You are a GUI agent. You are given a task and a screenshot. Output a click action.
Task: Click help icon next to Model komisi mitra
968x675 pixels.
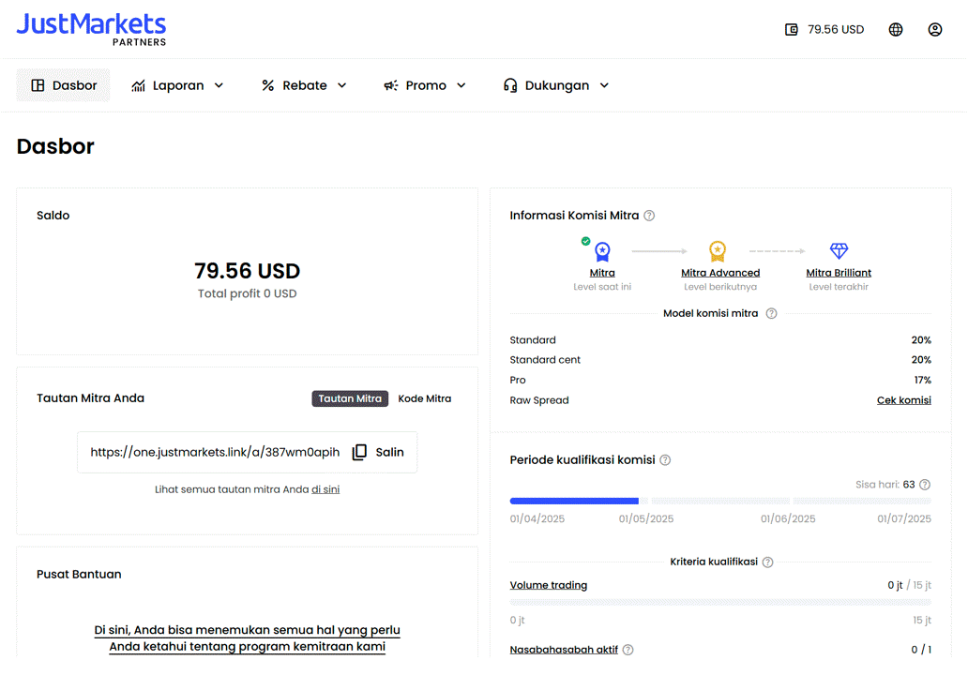click(771, 313)
